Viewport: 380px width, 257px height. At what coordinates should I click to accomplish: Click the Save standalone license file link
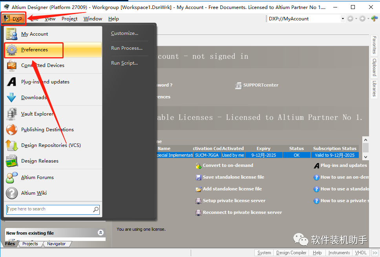click(234, 177)
